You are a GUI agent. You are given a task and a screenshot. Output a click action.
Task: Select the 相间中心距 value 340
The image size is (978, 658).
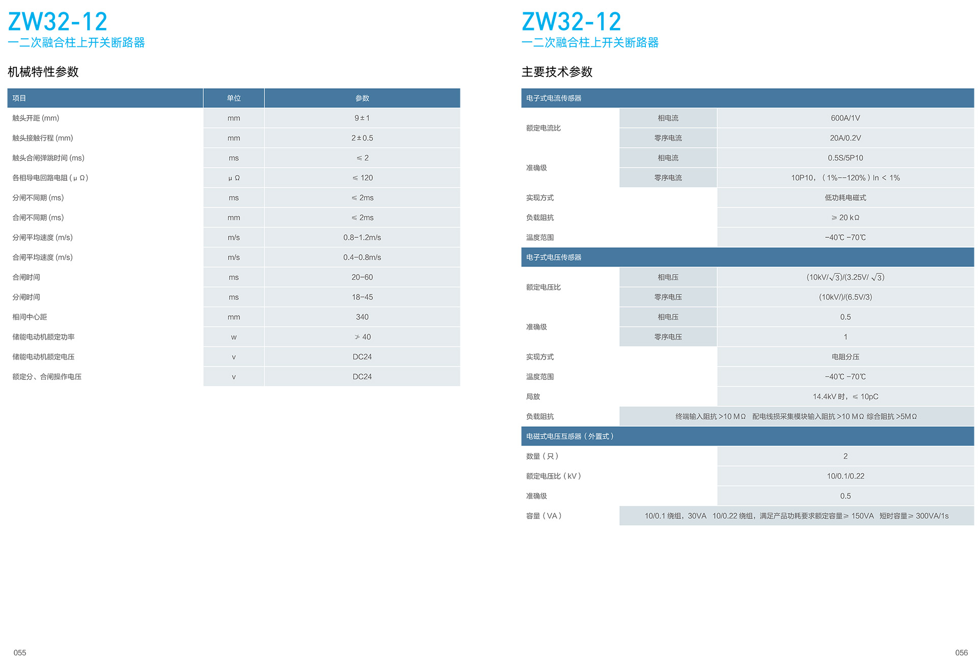[362, 317]
